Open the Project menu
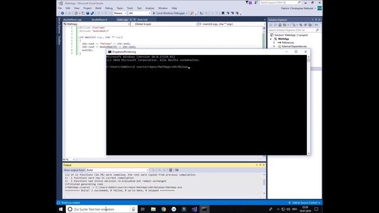 [87, 8]
